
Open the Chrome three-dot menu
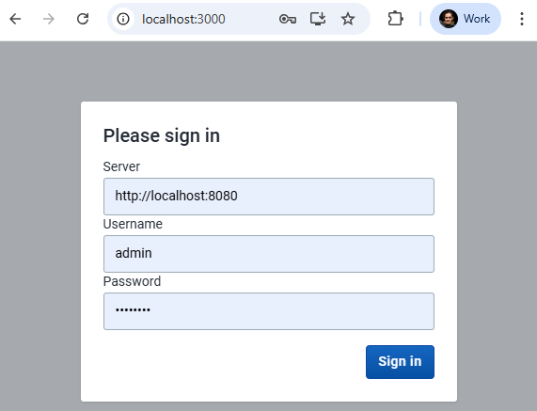[x=522, y=19]
